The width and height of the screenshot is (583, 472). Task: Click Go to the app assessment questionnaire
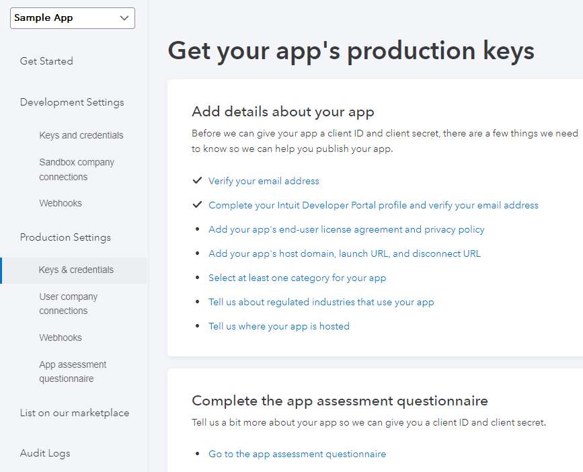tap(297, 454)
